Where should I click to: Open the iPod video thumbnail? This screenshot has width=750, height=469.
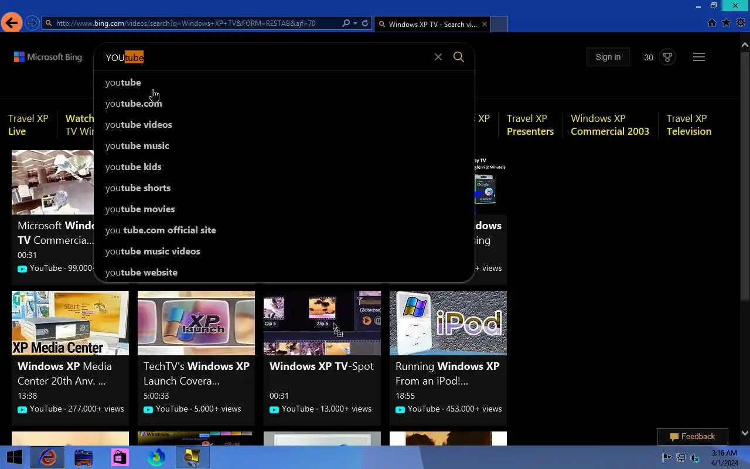(448, 323)
